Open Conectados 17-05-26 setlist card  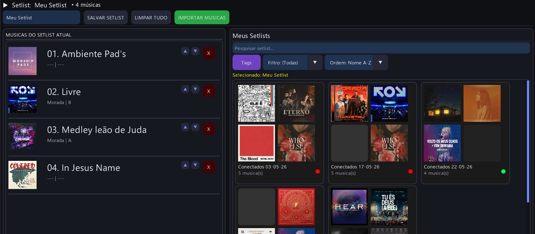373,133
